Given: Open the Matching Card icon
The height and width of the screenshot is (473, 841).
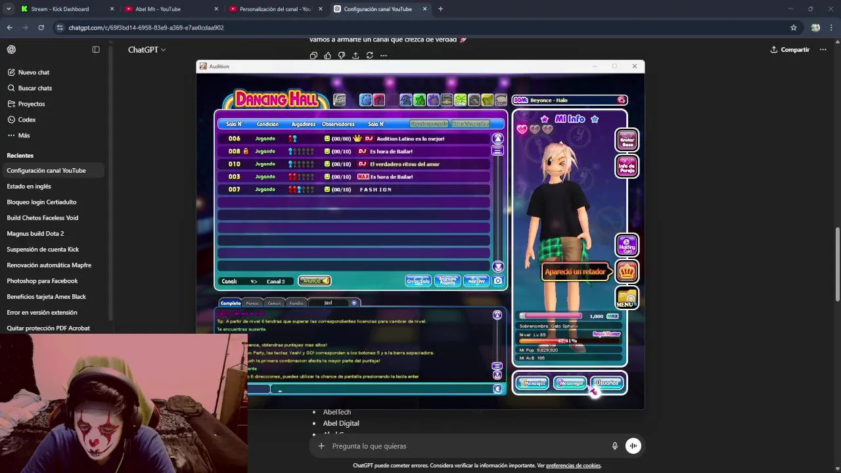Looking at the screenshot, I should click(x=627, y=245).
